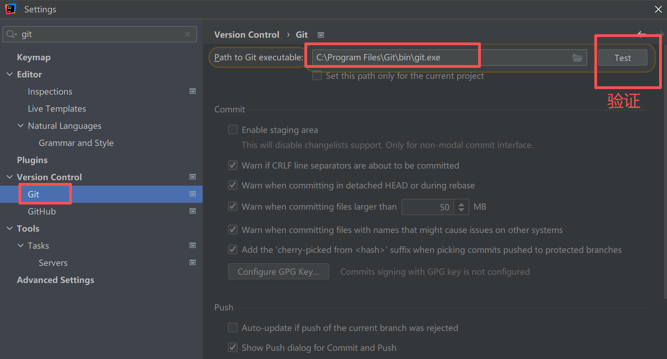Collapse the Tasks node
Viewport: 667px width, 359px height.
(x=21, y=245)
